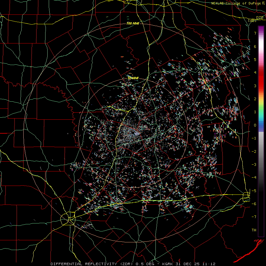Click the -2 value on the color scale
The height and width of the screenshot is (266, 266).
point(254,151)
